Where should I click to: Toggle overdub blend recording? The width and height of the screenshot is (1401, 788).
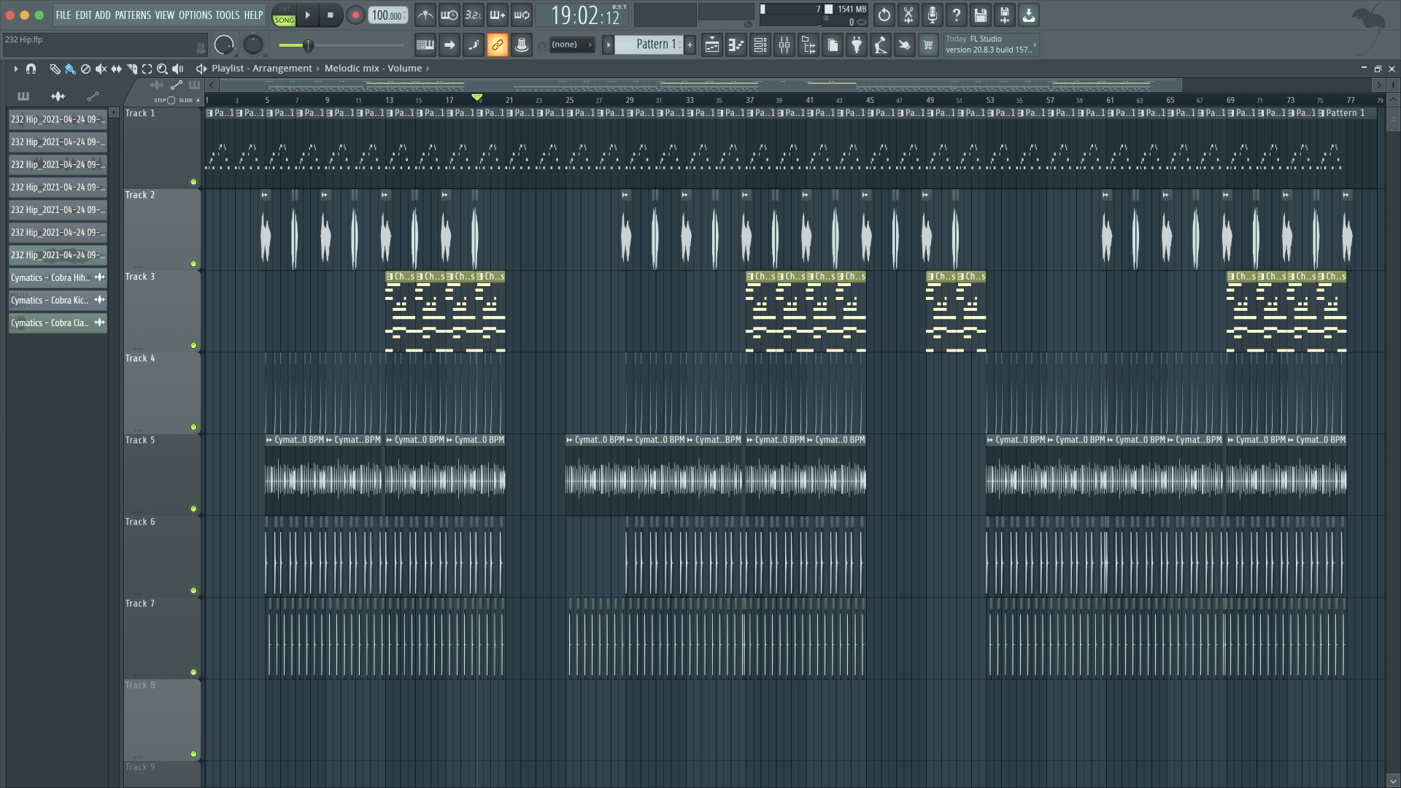click(498, 15)
